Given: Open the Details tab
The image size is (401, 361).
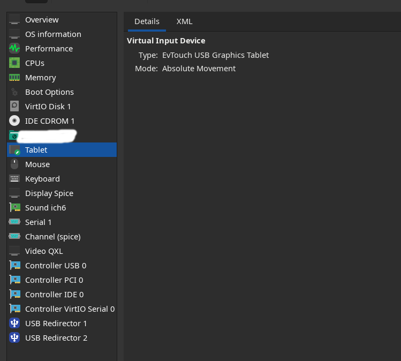Looking at the screenshot, I should pos(147,21).
